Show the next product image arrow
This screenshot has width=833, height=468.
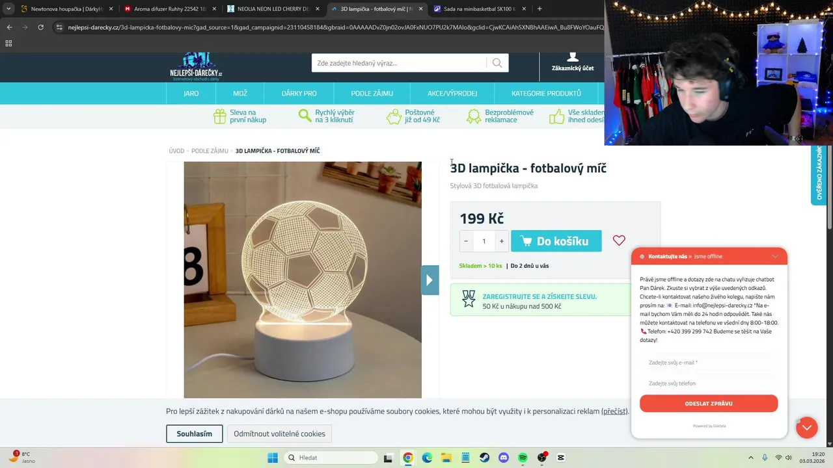430,280
